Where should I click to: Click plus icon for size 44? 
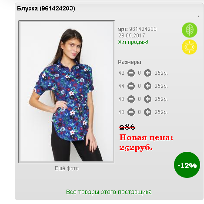(147, 86)
